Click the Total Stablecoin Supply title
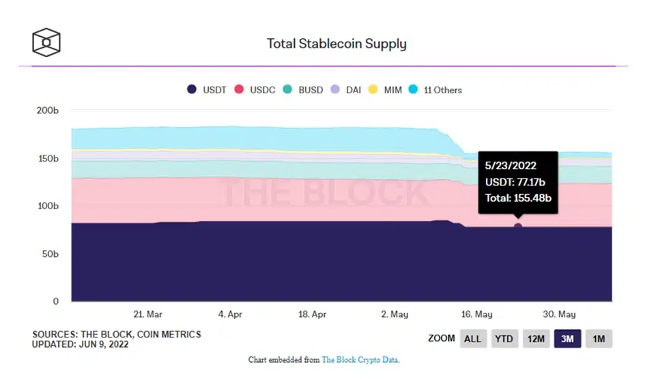 pyautogui.click(x=336, y=44)
